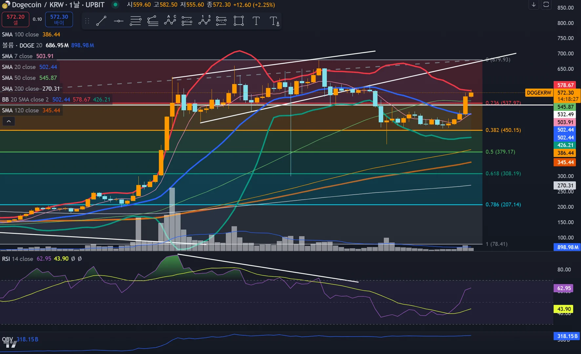
Task: Select the OBV indicator legend
Action: coord(20,339)
